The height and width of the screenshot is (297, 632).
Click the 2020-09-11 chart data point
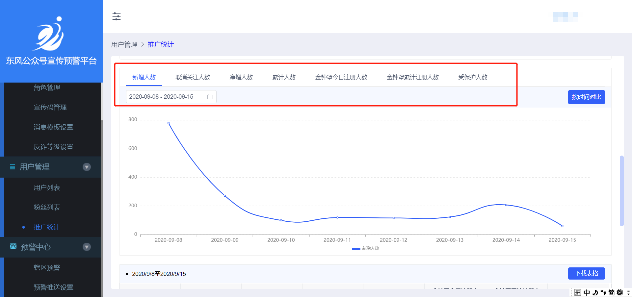pyautogui.click(x=337, y=217)
